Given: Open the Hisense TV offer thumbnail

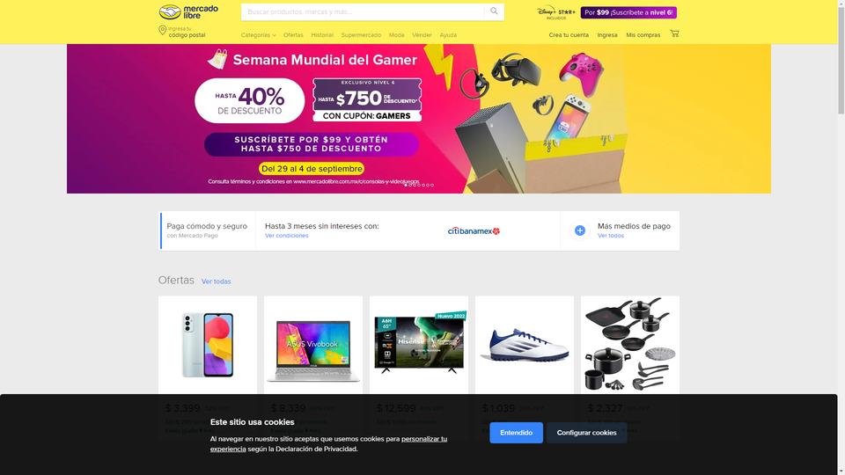Looking at the screenshot, I should pos(419,345).
